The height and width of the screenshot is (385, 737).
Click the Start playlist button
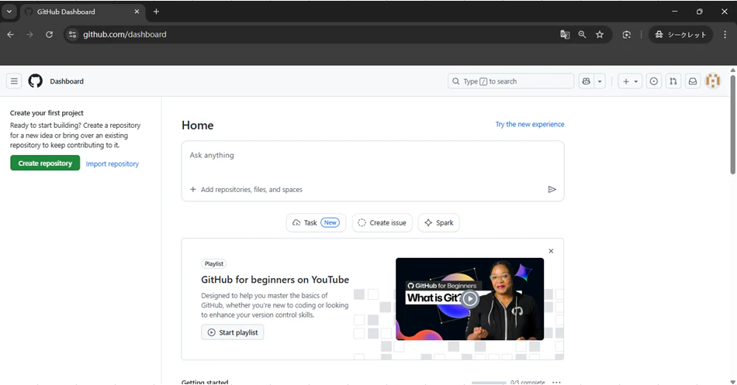click(x=233, y=332)
